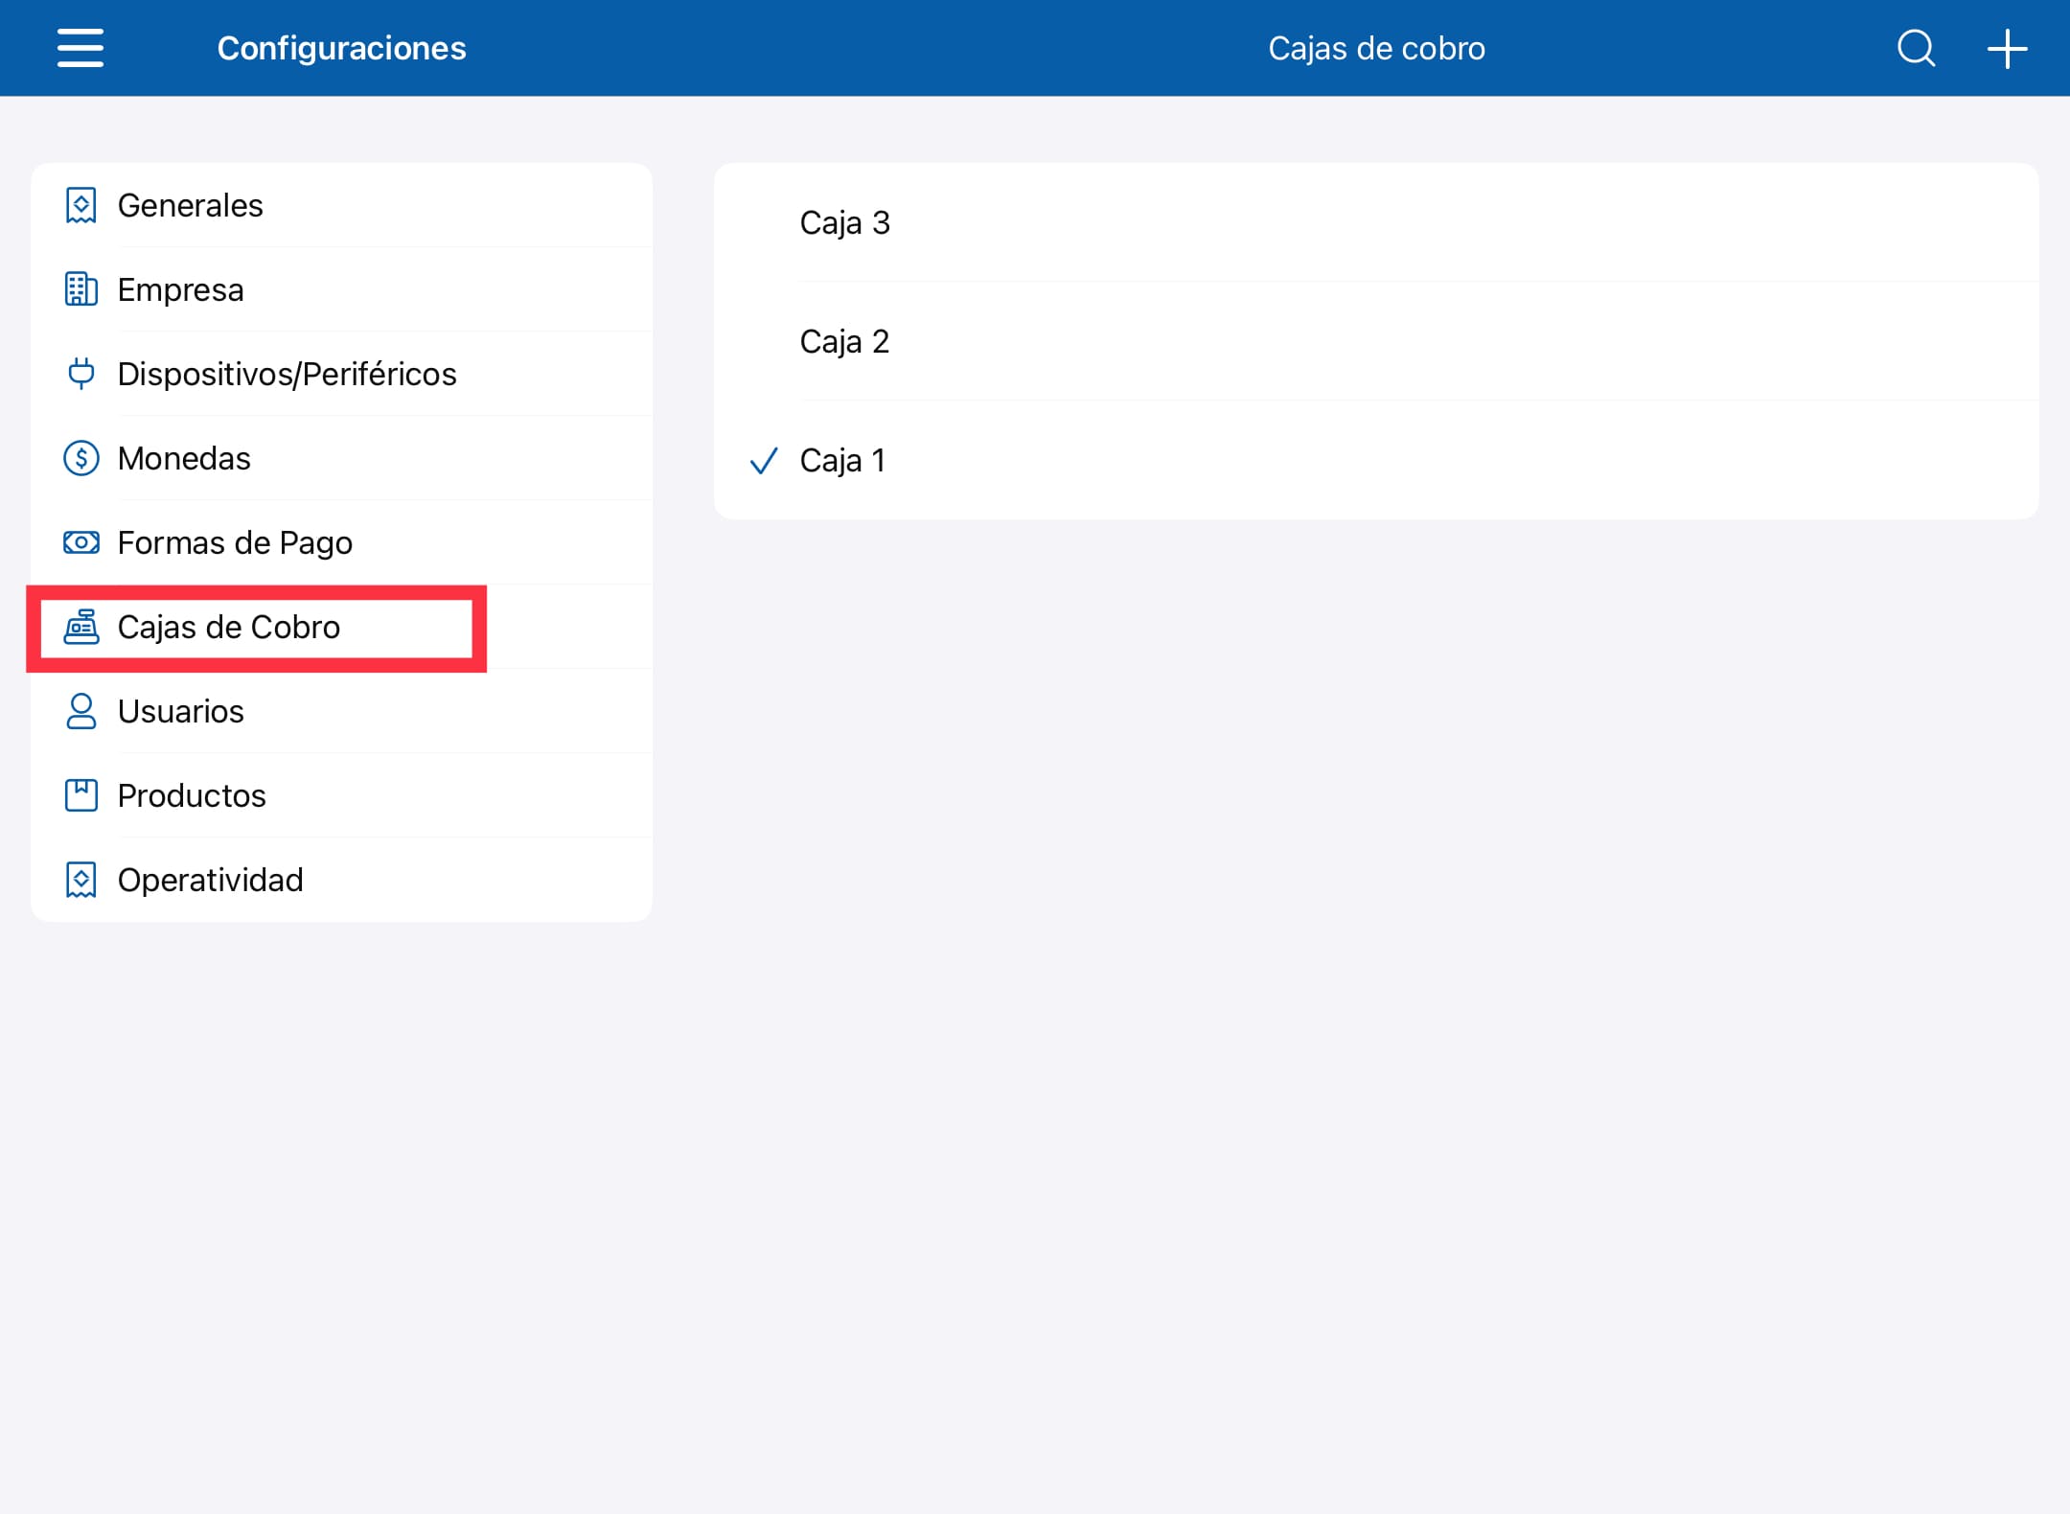2070x1514 pixels.
Task: Click the checkmark beside Caja 1
Action: tap(764, 461)
